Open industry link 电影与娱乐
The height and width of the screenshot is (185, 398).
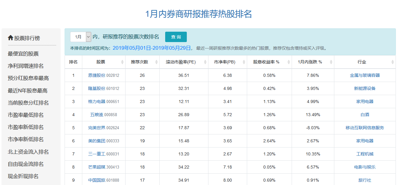[365, 167]
